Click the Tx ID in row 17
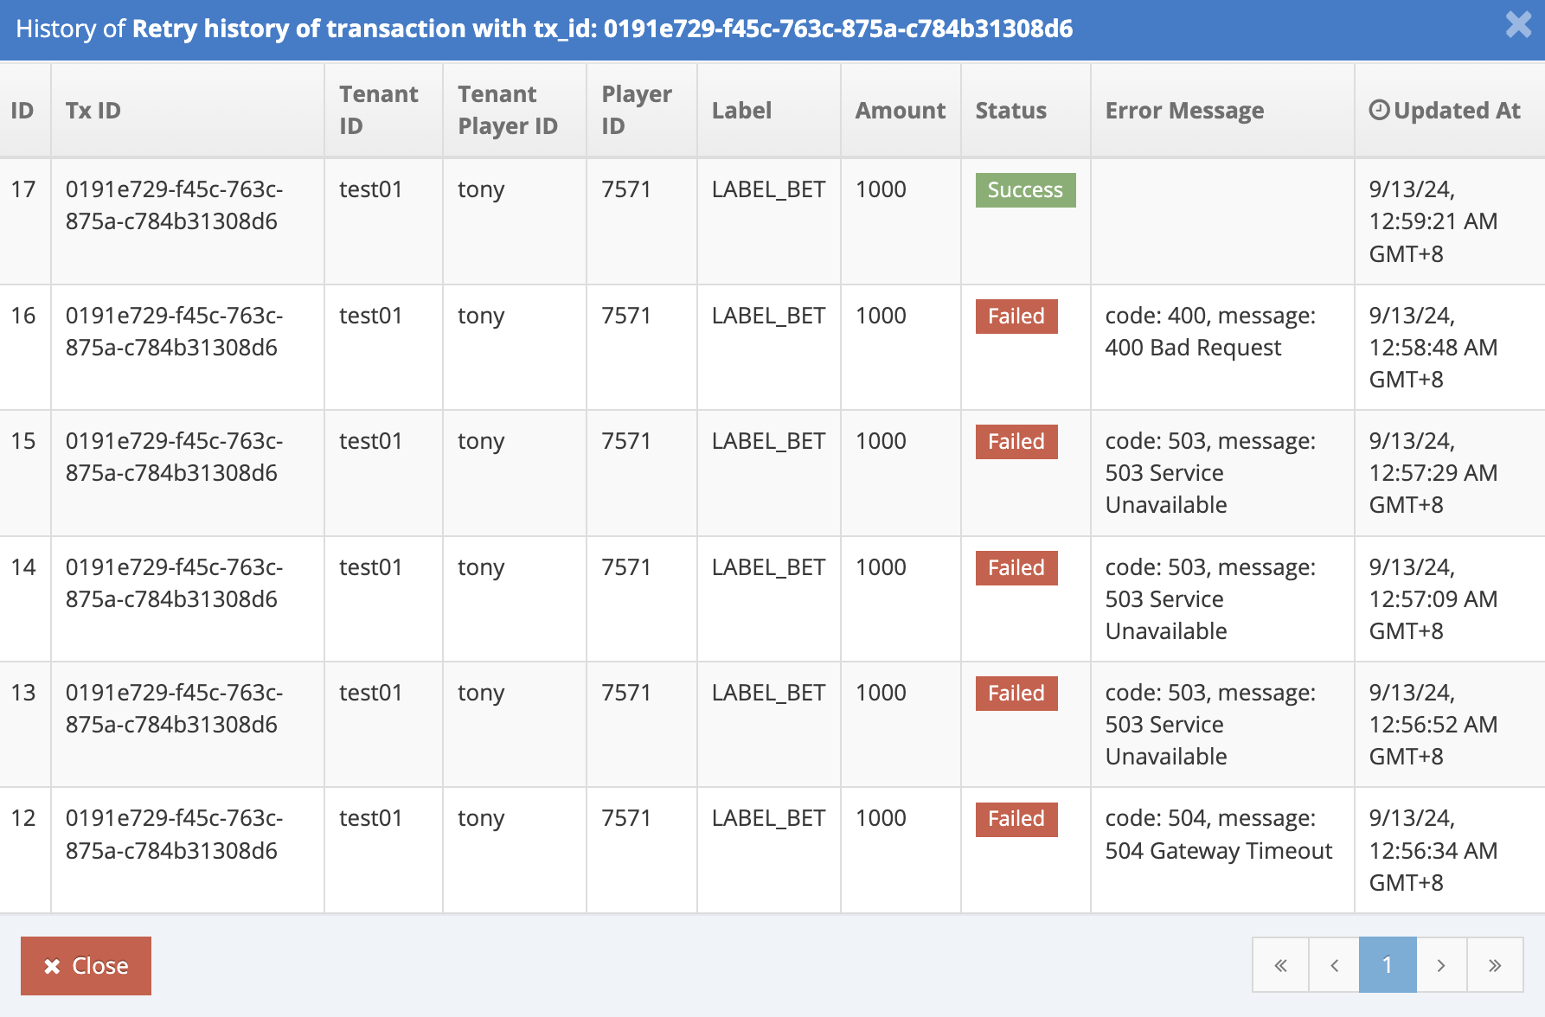 point(174,205)
